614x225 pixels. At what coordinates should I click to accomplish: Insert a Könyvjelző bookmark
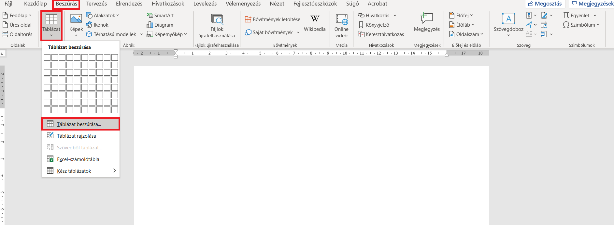374,25
